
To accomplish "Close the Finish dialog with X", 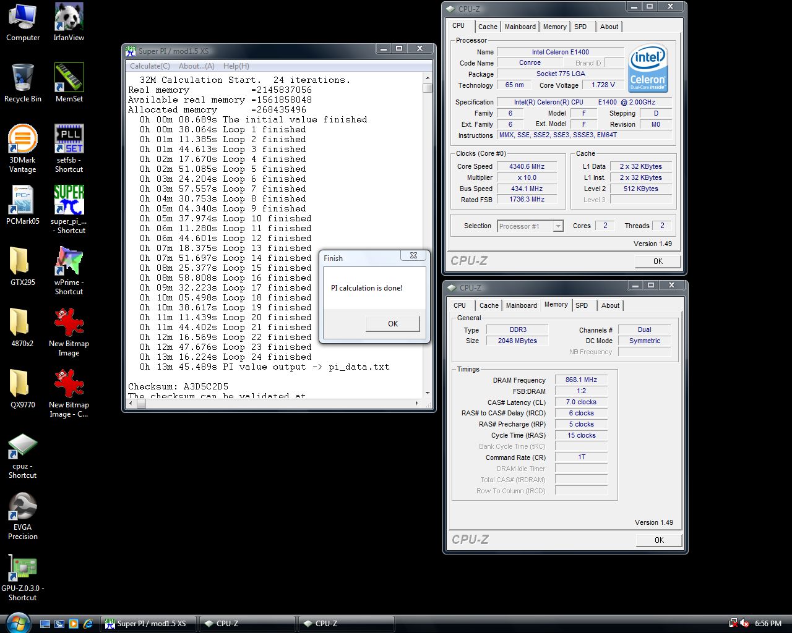I will click(x=413, y=255).
